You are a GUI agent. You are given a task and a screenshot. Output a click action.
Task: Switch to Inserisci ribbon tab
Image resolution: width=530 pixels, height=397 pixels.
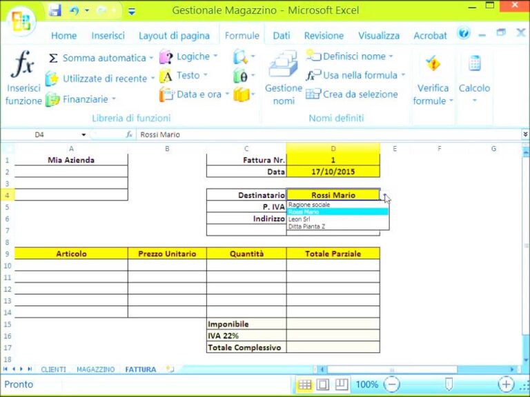(x=108, y=35)
